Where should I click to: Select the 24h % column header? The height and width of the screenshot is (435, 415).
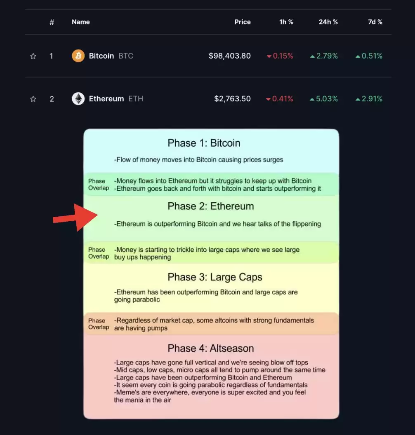click(x=328, y=22)
